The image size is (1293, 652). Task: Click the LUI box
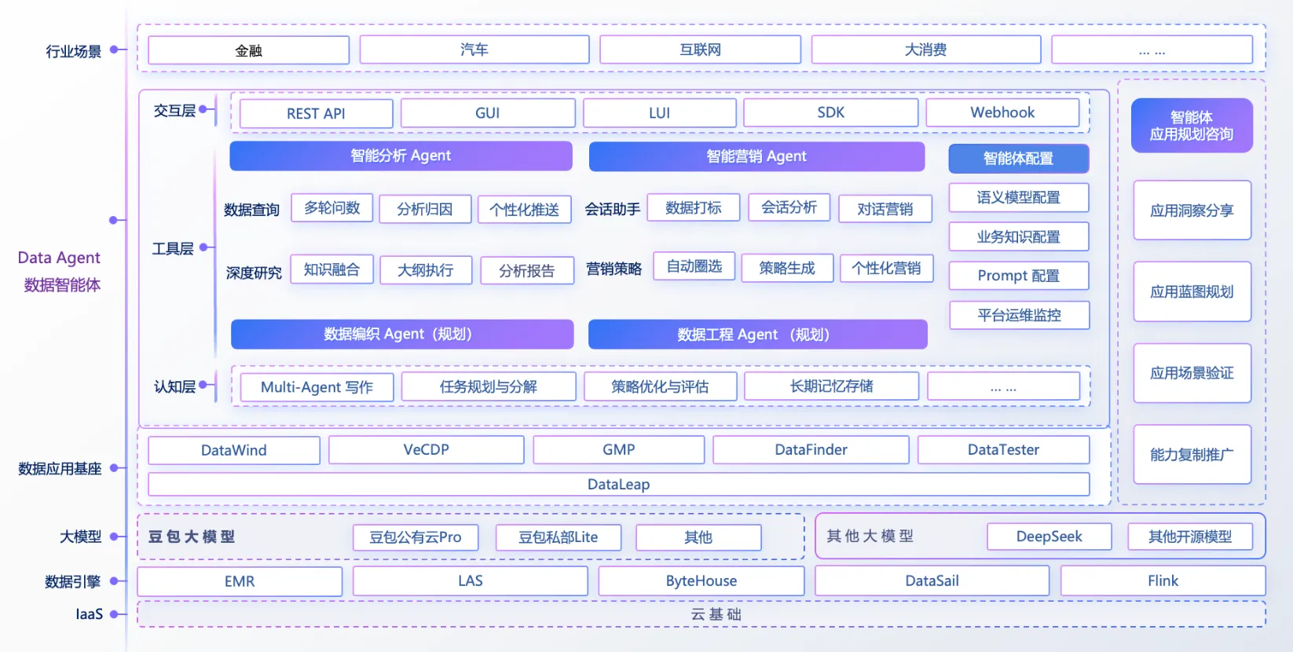click(660, 113)
